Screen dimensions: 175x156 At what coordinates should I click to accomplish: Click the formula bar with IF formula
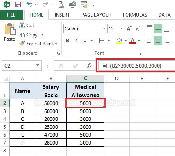coord(137,66)
